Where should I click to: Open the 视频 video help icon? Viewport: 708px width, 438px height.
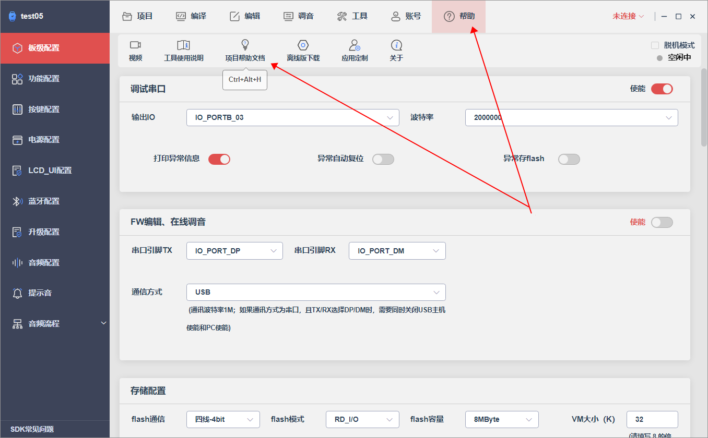tap(135, 45)
